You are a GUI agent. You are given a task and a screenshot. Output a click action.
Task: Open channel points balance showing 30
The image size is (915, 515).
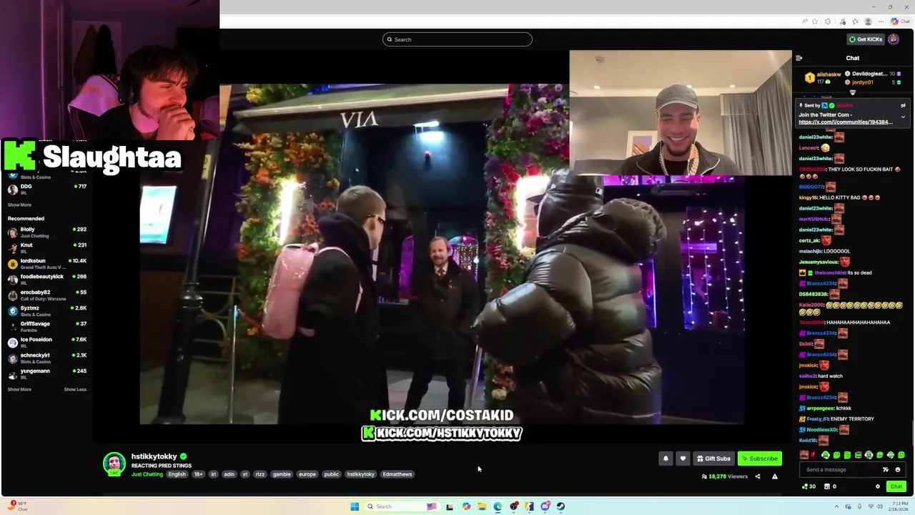tap(808, 486)
